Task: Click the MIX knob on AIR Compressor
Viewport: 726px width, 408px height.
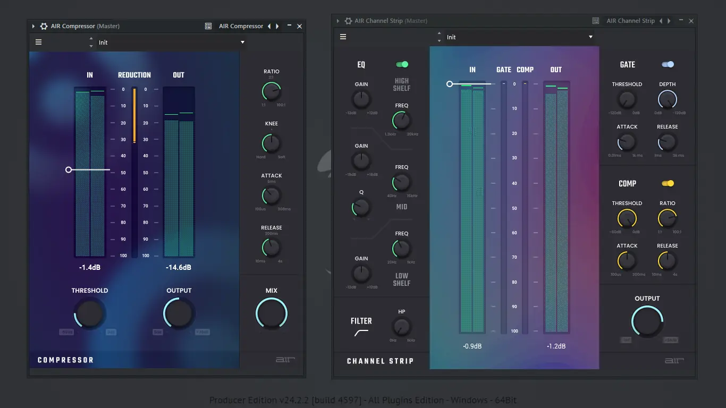Action: [271, 312]
